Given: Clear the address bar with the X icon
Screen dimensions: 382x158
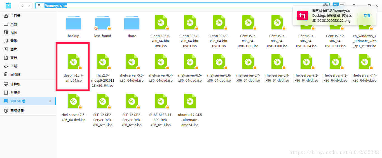Looking at the screenshot, I should click(325, 6).
